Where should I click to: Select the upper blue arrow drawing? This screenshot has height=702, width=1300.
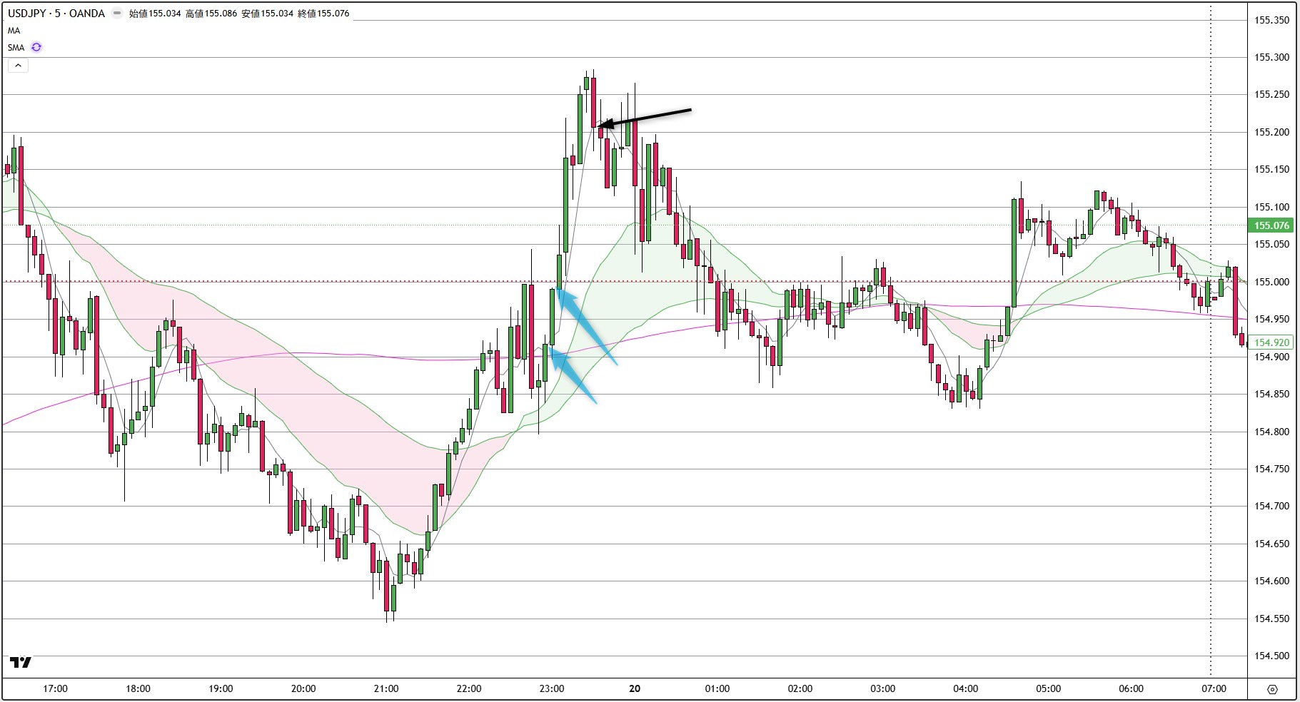coord(585,321)
